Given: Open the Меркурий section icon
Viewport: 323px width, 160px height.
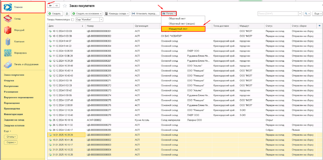Looking at the screenshot, I should point(8,30).
